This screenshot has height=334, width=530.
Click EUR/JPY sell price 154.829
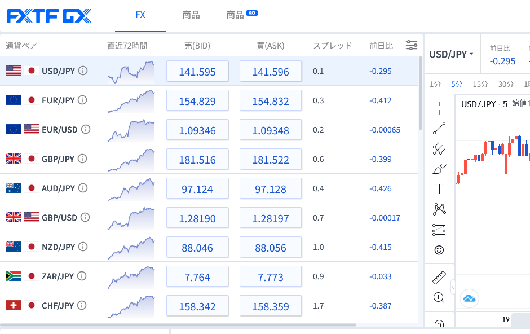(197, 101)
